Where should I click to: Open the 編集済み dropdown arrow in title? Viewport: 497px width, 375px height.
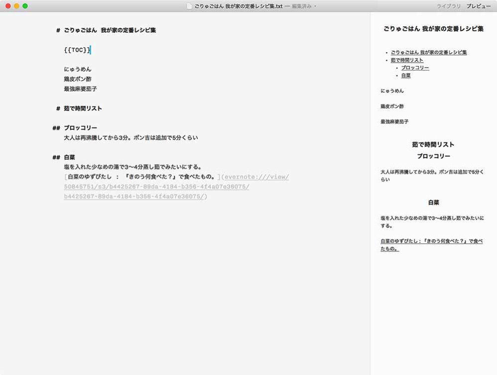tap(315, 6)
